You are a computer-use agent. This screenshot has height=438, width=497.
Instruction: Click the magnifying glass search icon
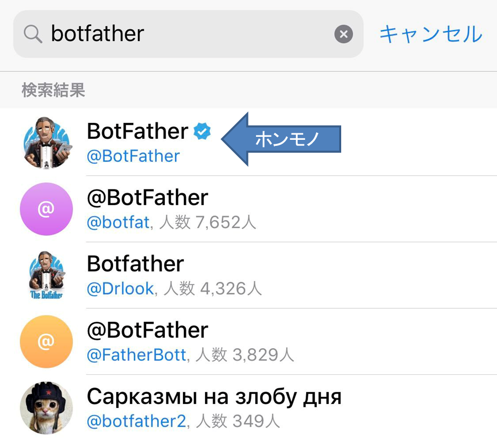pyautogui.click(x=32, y=34)
